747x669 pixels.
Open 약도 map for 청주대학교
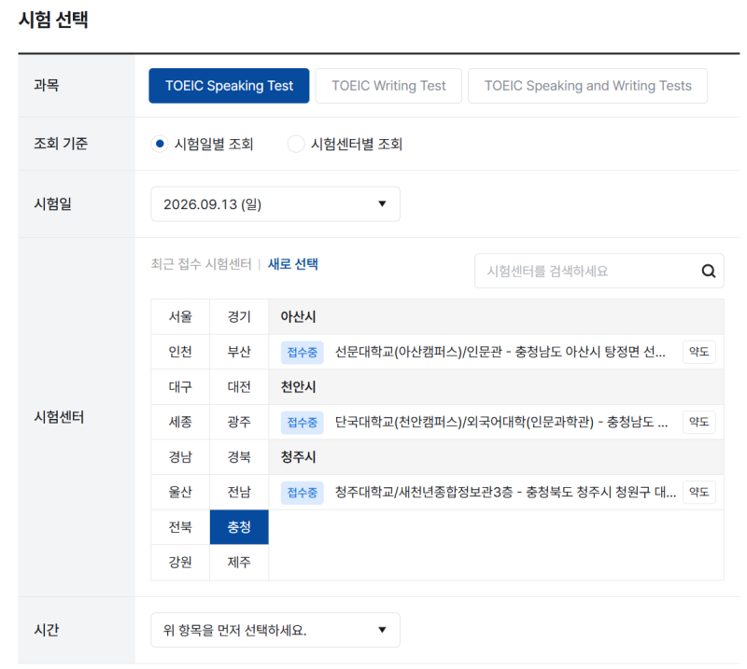(698, 492)
